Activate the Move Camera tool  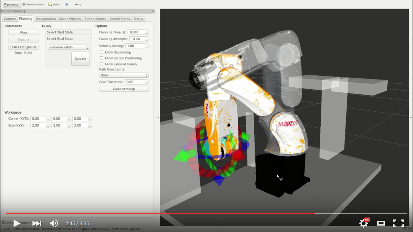33,4
